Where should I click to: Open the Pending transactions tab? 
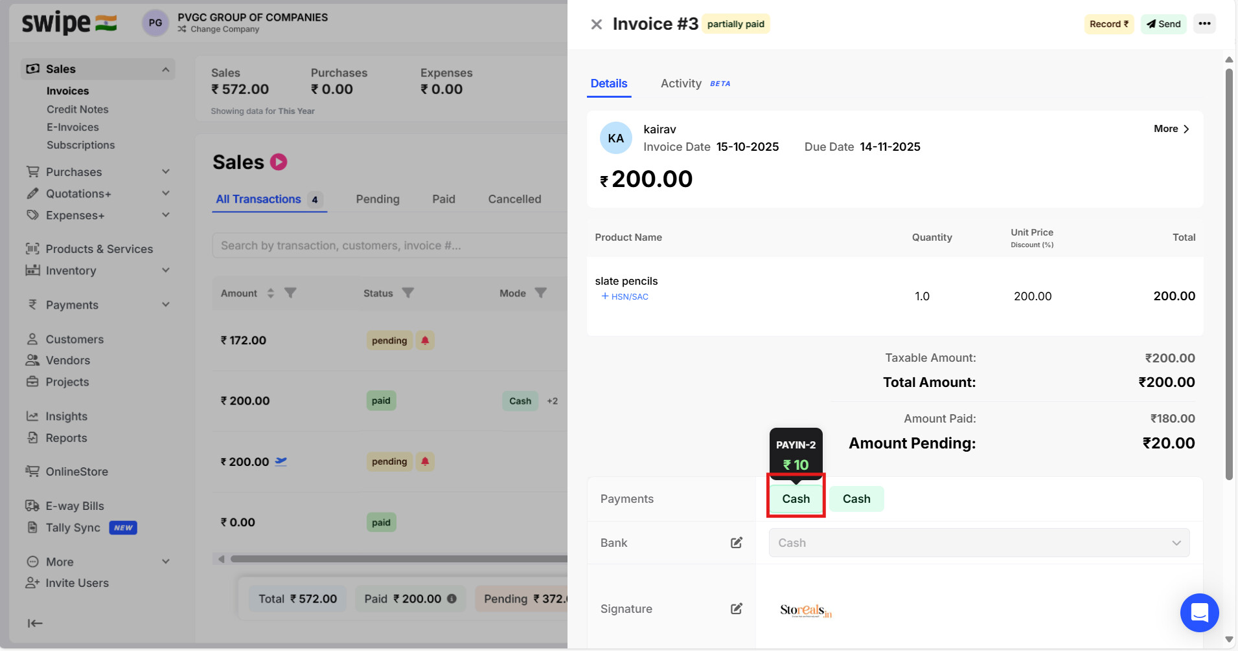[x=378, y=199]
